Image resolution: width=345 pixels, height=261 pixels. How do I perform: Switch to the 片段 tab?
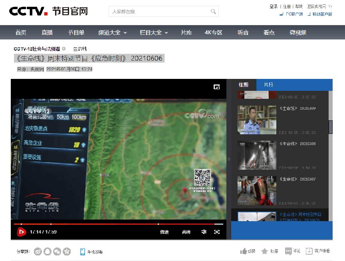point(268,85)
